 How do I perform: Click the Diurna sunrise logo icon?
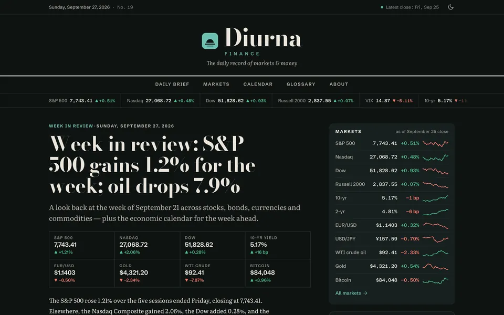[210, 41]
